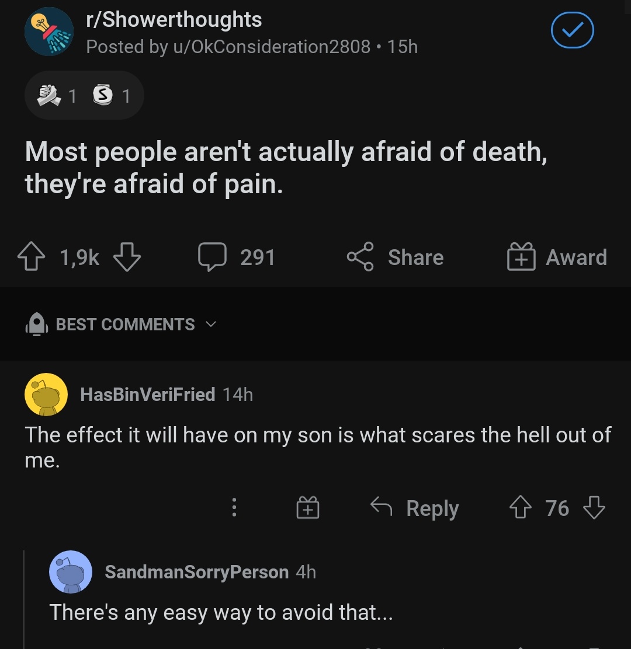The height and width of the screenshot is (649, 631).
Task: Open HasBinVeriFried username link
Action: (147, 395)
